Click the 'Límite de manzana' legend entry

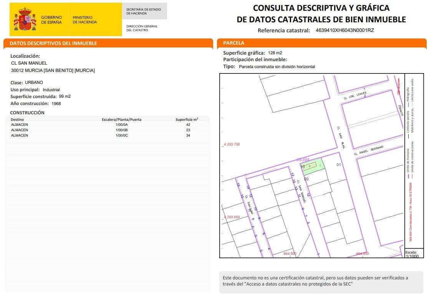pyautogui.click(x=408, y=164)
